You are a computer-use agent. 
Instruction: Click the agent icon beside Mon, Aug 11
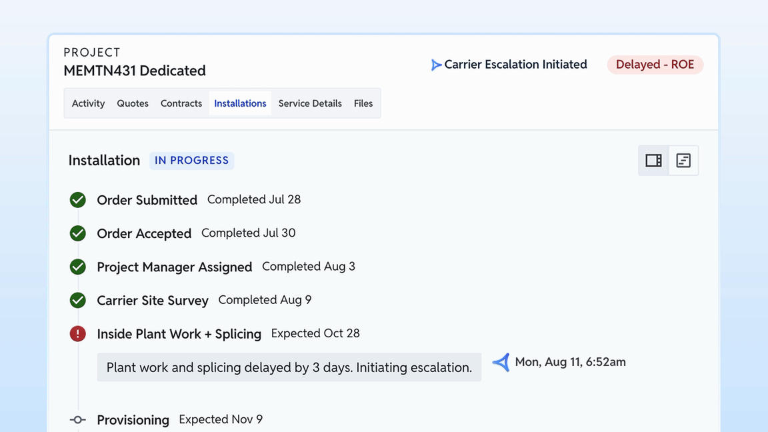click(x=501, y=363)
